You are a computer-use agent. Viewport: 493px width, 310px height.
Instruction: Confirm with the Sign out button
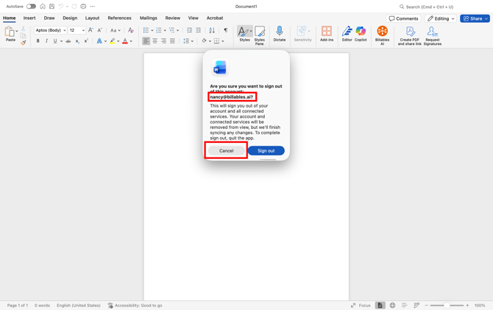click(x=266, y=151)
